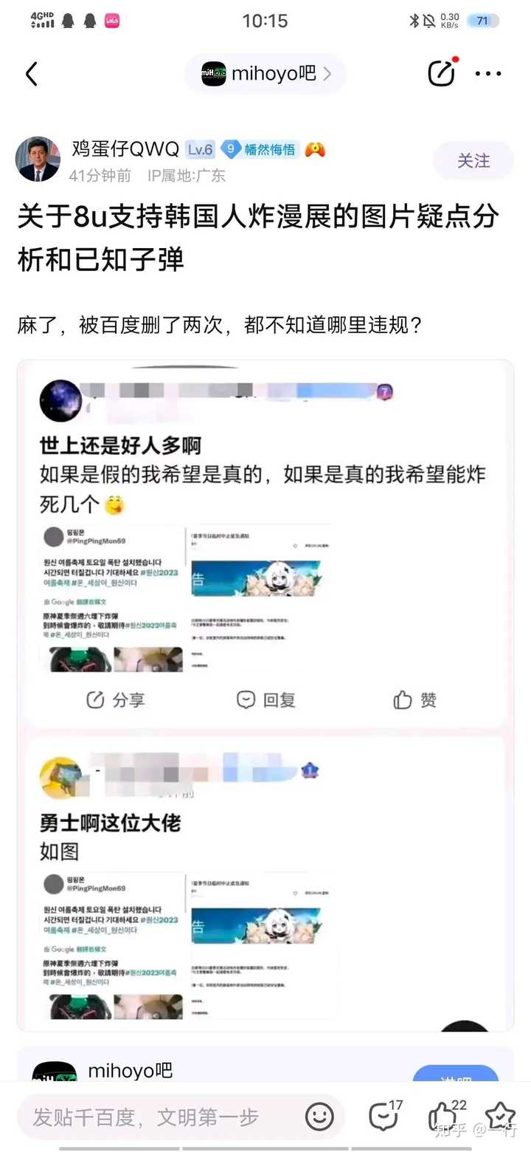Tap the post title 关于8u支持韩国人炸漫展
This screenshot has width=531, height=1152.
click(x=258, y=238)
